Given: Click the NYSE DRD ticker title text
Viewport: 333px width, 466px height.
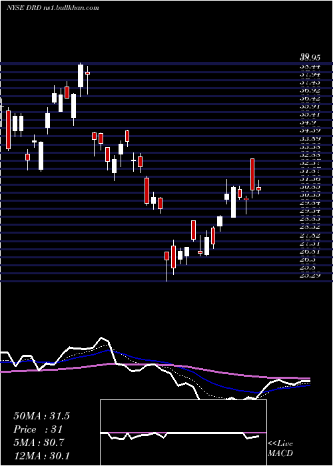Looking at the screenshot, I should (53, 8).
